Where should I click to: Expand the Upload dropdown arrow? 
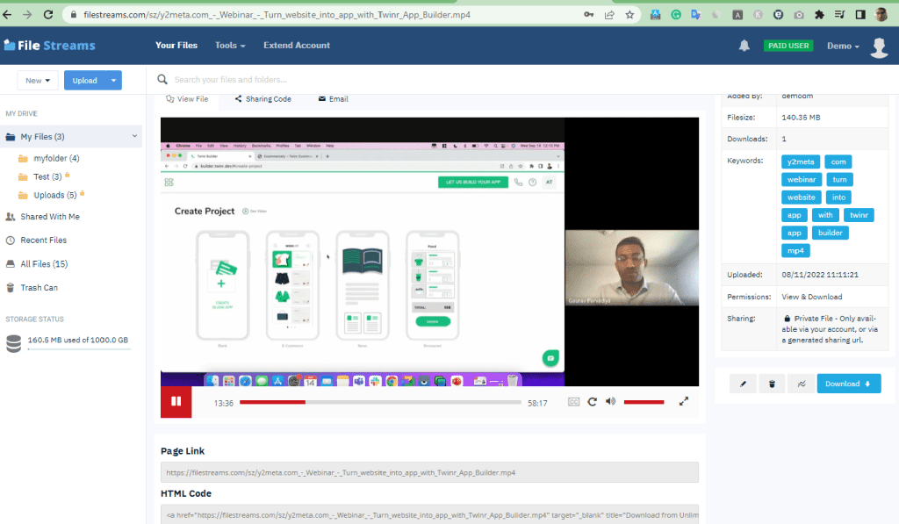pos(113,80)
